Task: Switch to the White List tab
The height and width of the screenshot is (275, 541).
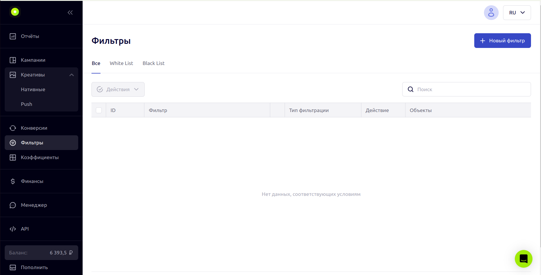Action: (121, 63)
